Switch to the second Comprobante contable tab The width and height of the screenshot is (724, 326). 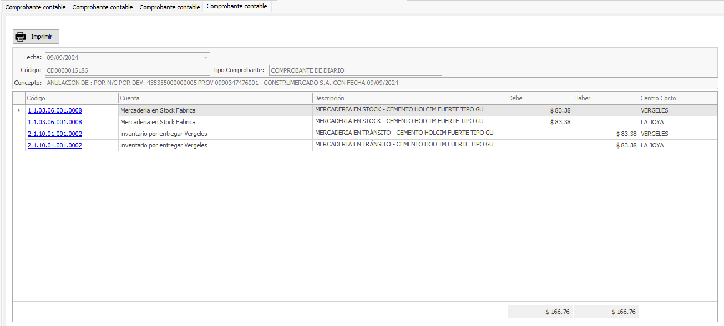tap(103, 7)
